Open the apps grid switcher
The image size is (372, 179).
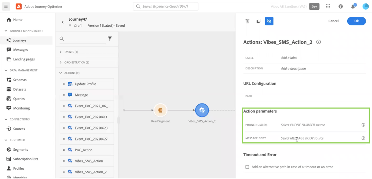click(328, 7)
